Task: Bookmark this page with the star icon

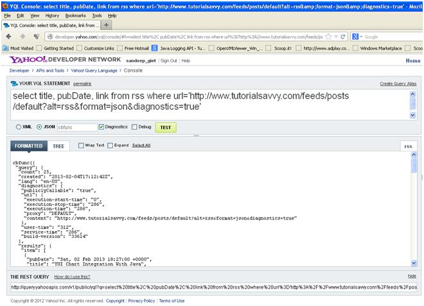Action: click(x=328, y=37)
